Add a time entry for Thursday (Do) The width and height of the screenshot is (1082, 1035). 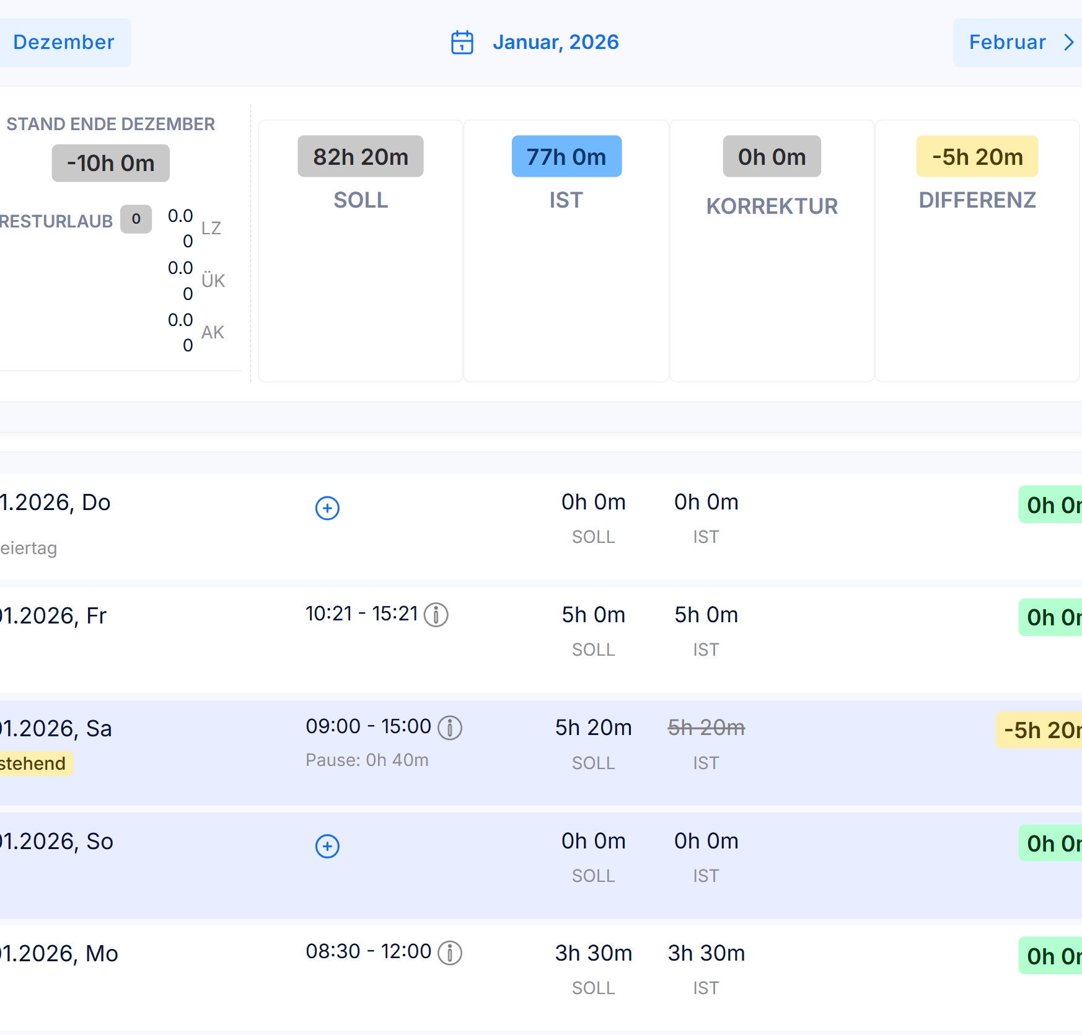point(327,508)
